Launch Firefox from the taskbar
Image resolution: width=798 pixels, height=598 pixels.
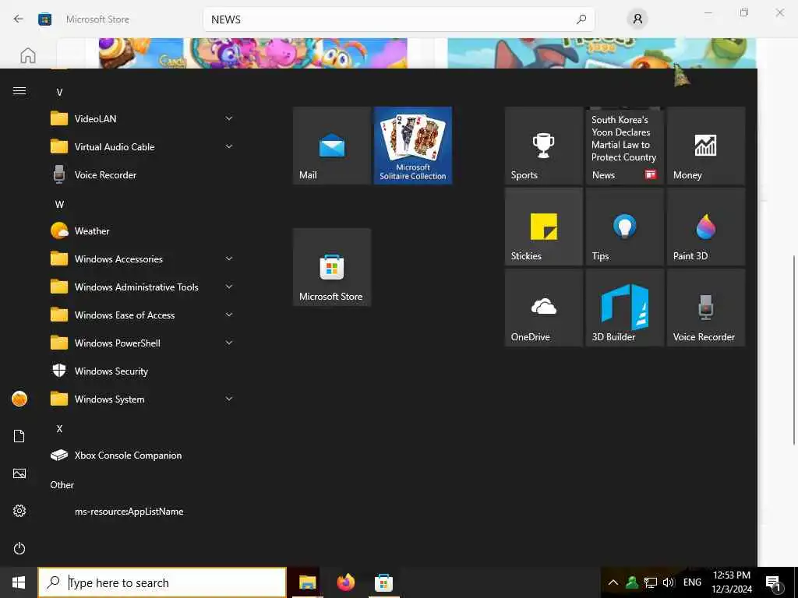click(x=345, y=582)
